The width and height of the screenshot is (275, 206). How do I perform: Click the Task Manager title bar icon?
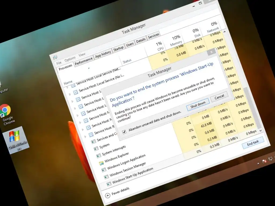[55, 57]
